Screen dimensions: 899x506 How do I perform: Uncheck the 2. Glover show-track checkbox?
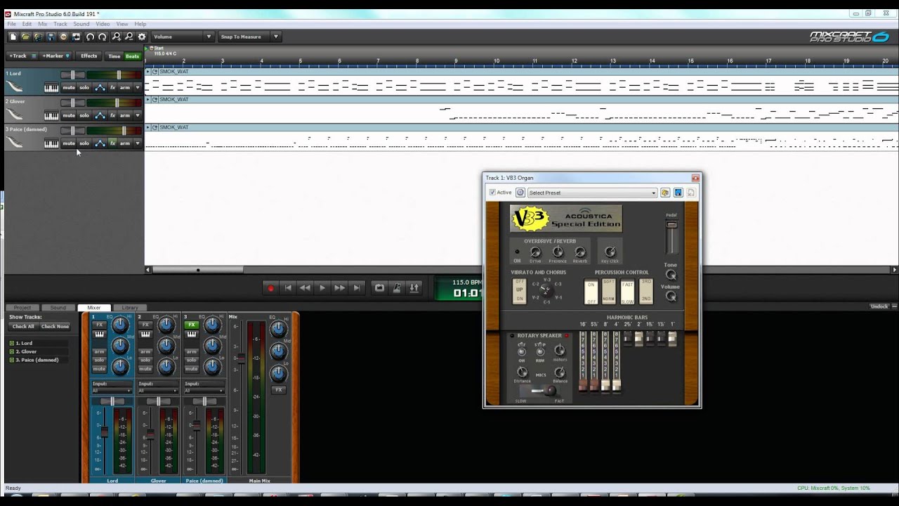11,351
